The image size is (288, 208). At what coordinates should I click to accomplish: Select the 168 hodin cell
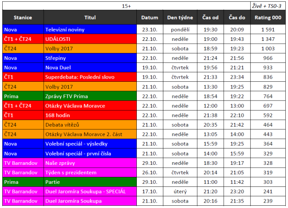(90, 115)
